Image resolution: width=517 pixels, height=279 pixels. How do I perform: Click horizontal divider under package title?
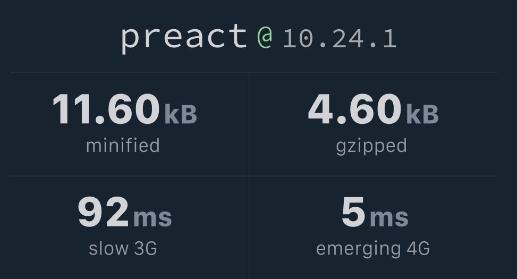click(253, 73)
